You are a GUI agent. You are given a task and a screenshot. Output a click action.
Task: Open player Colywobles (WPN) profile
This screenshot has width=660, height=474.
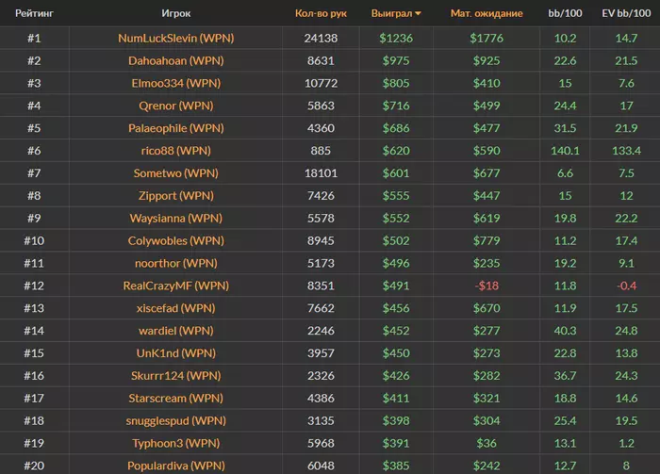(x=176, y=240)
